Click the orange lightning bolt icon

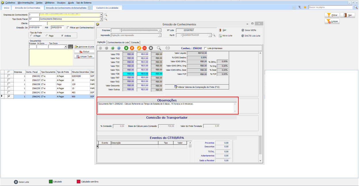(x=132, y=48)
